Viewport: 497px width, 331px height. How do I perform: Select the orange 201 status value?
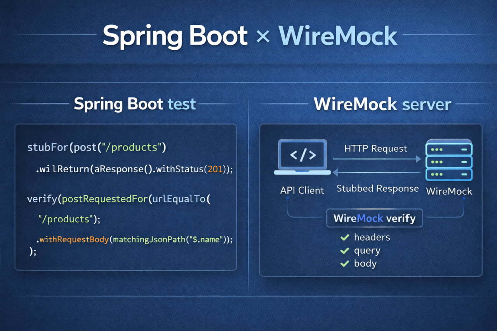(215, 169)
